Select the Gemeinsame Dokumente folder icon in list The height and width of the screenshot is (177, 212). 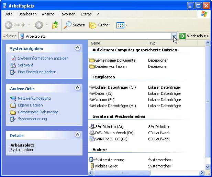click(x=92, y=60)
